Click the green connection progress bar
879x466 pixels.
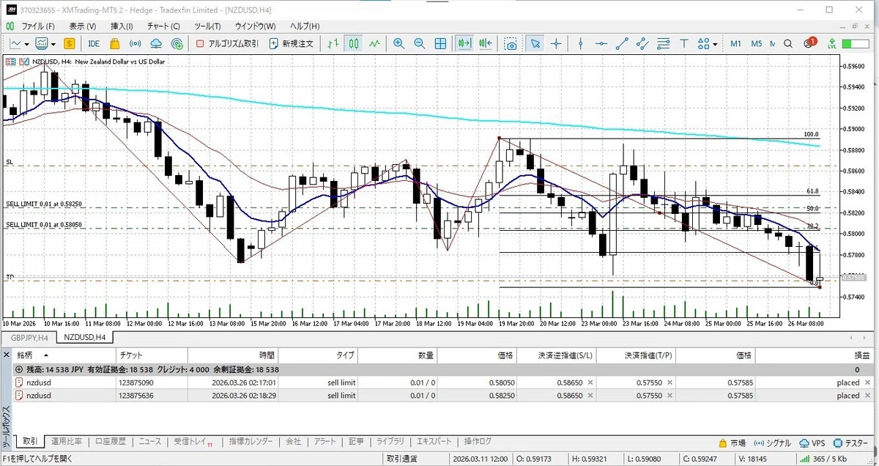pos(856,43)
